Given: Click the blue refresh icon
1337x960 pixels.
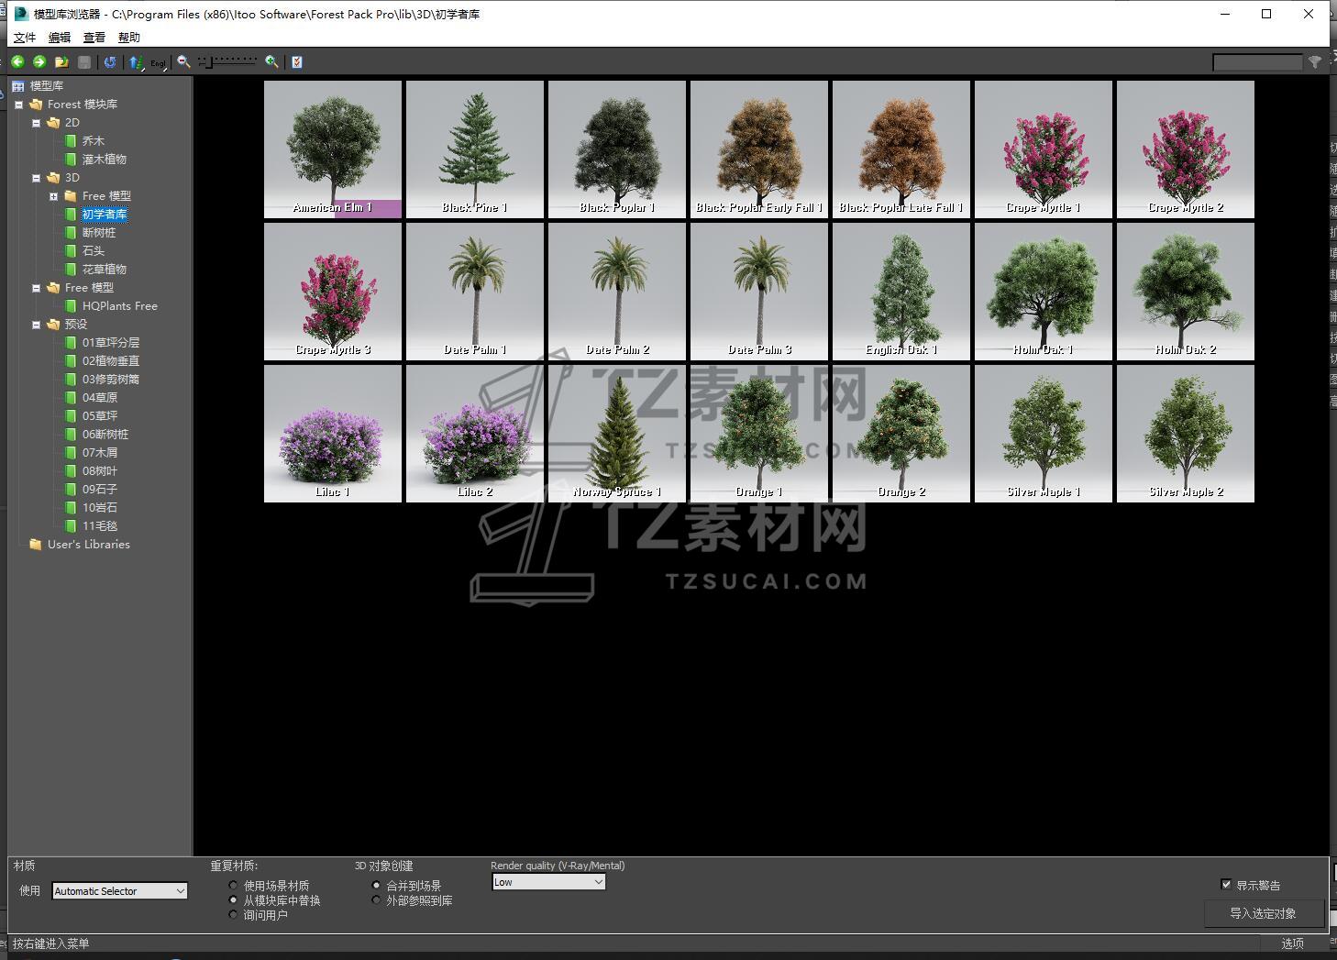Looking at the screenshot, I should coord(110,61).
